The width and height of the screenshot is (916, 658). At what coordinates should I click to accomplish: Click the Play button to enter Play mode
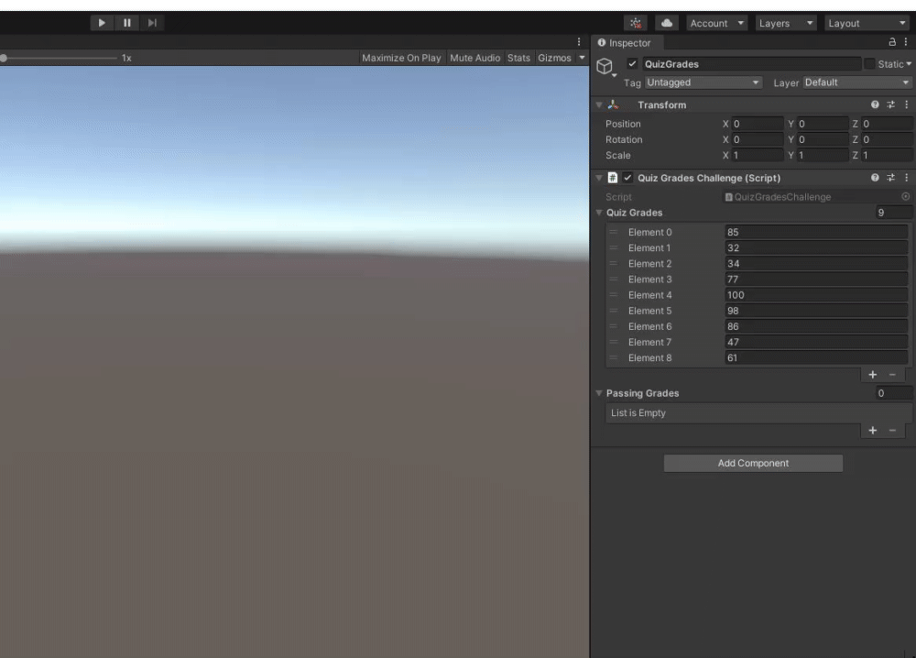[101, 23]
